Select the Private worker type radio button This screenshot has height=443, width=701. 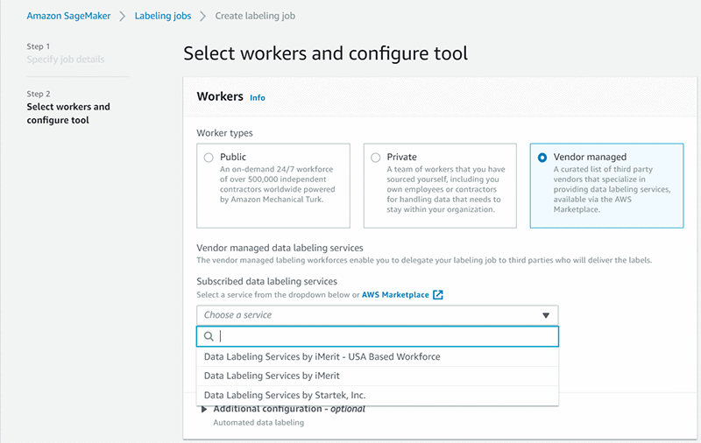(x=376, y=158)
